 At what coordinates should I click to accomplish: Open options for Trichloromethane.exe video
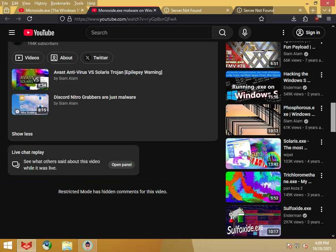pyautogui.click(x=322, y=176)
